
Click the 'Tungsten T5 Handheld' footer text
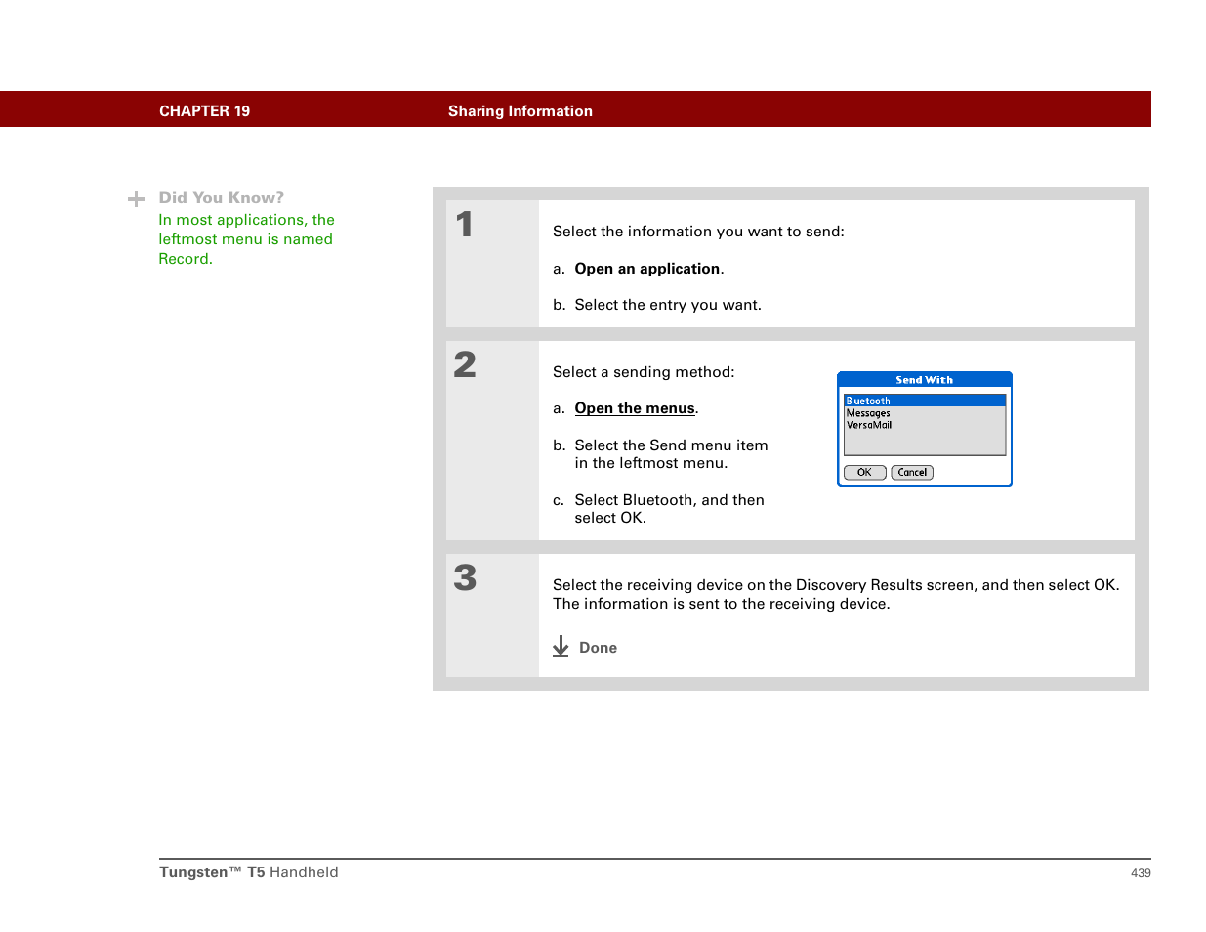click(249, 872)
